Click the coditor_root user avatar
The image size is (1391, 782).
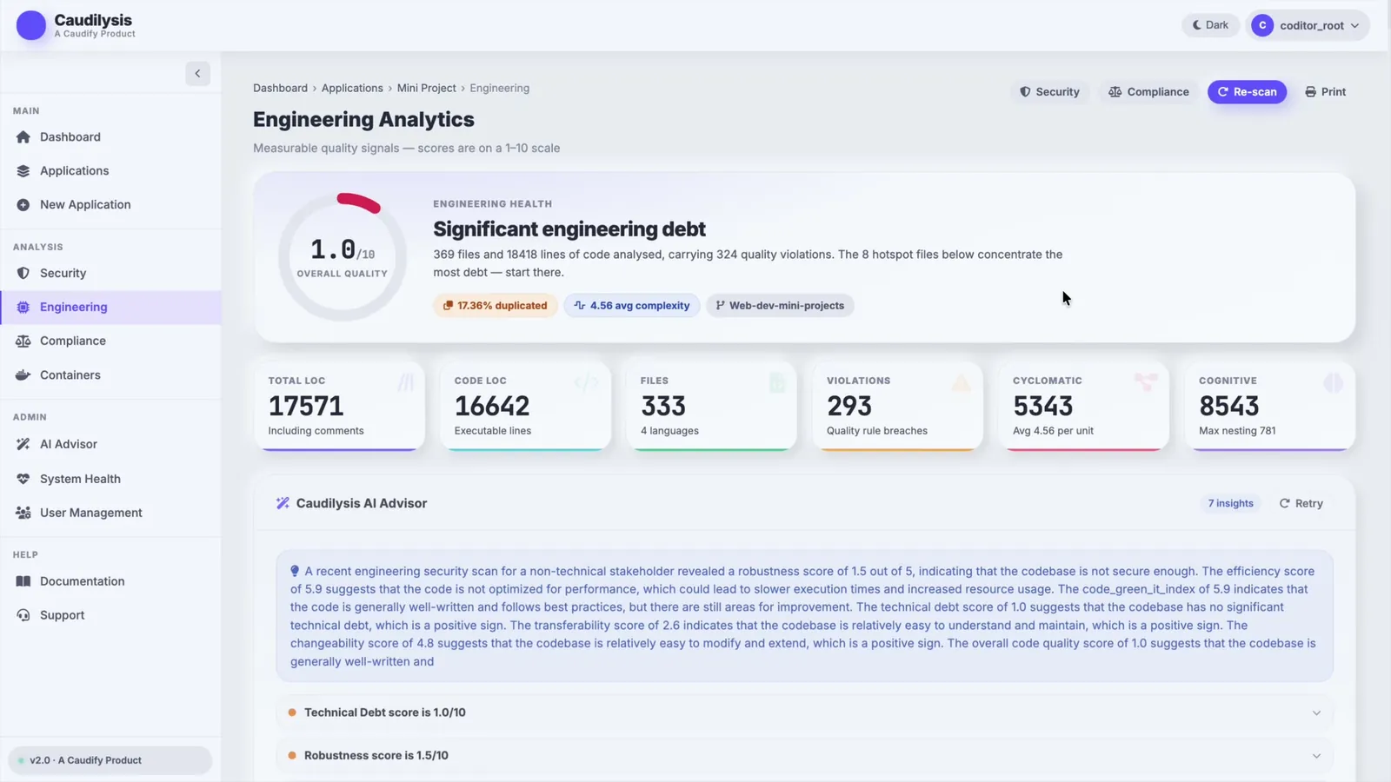[1262, 25]
